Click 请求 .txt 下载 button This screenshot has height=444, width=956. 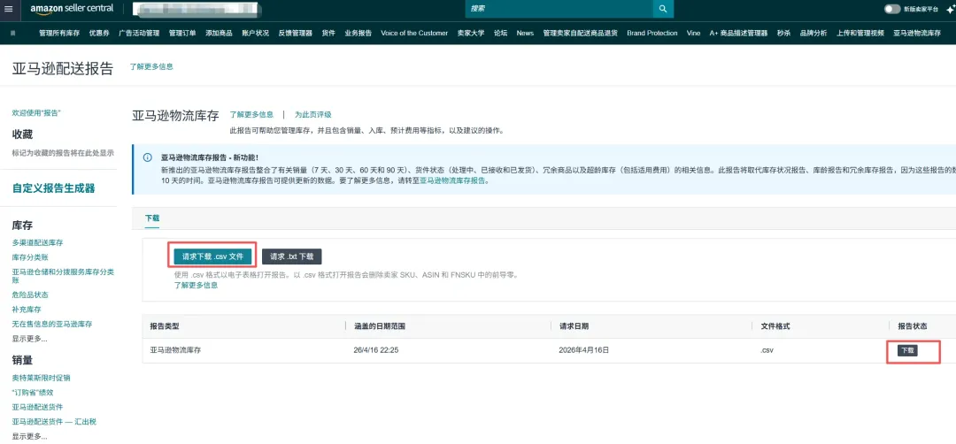(x=291, y=256)
